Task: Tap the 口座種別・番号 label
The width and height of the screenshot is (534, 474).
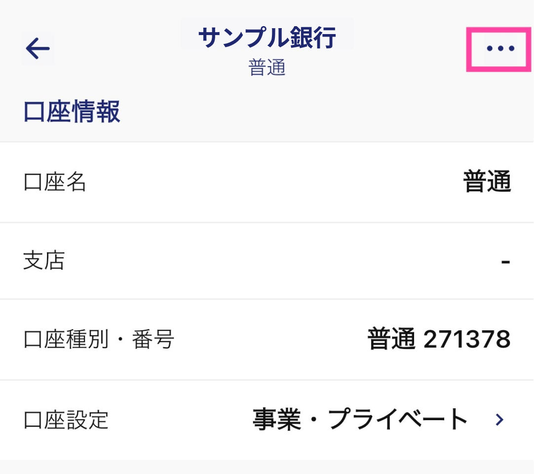Action: point(99,339)
